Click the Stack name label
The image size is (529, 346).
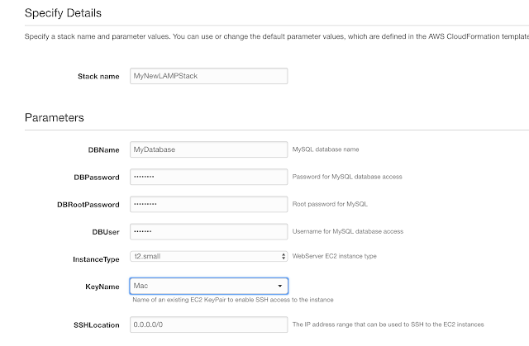click(98, 77)
